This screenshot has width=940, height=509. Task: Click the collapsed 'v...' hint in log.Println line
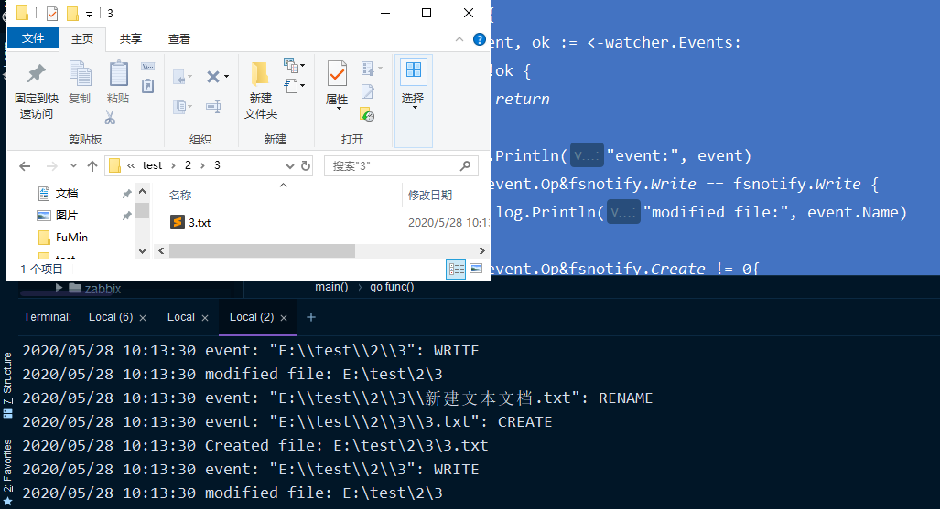623,212
